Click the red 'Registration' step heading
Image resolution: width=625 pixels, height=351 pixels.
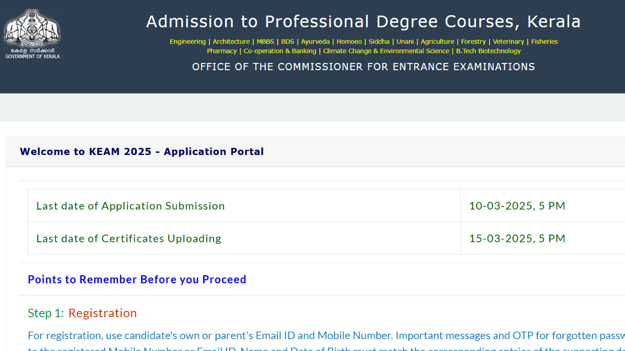103,313
